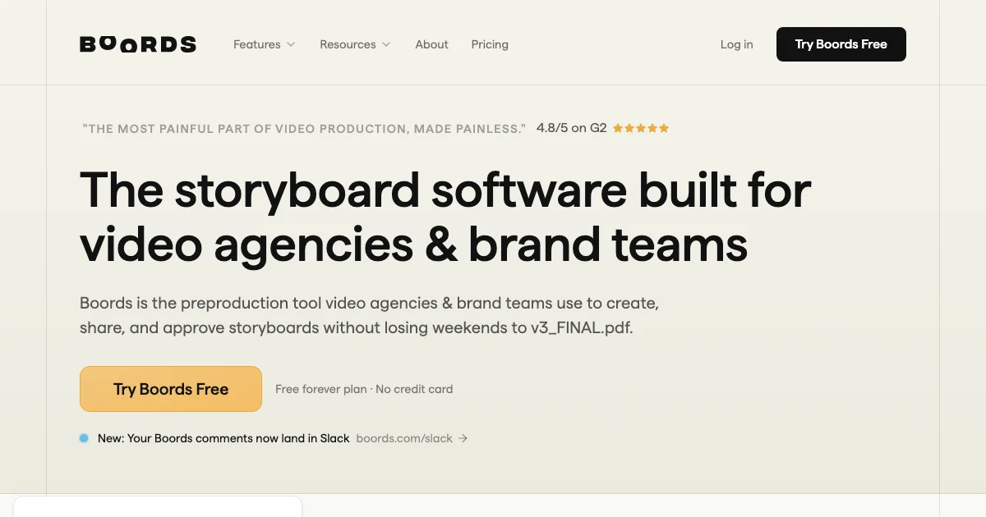Click the Boords preproduction tool description paragraph

click(369, 315)
